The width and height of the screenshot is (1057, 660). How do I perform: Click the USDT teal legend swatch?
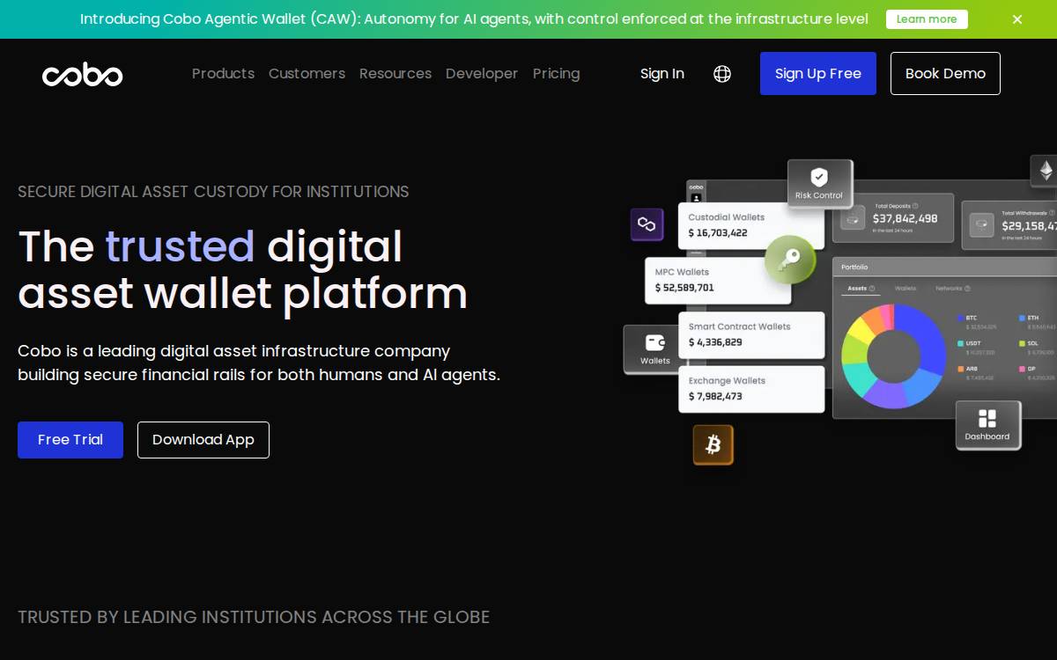pyautogui.click(x=961, y=343)
